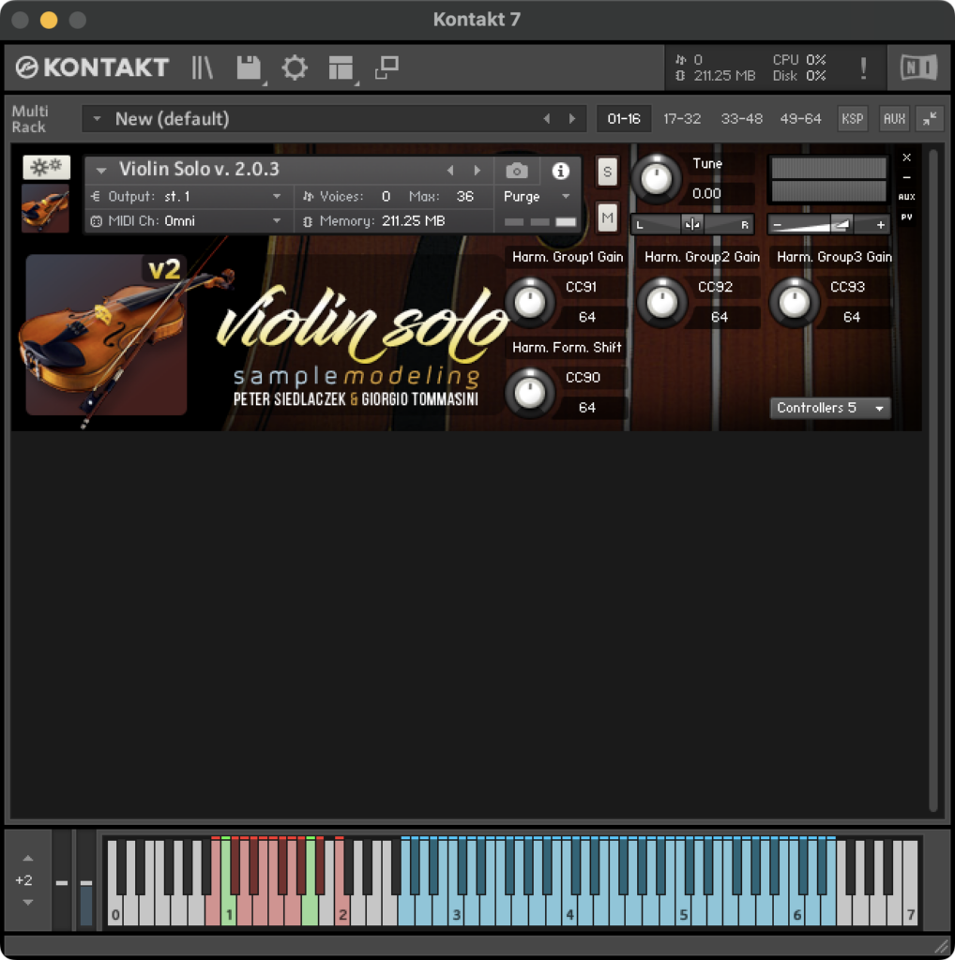955x960 pixels.
Task: Go to next multi with right arrow
Action: 572,119
